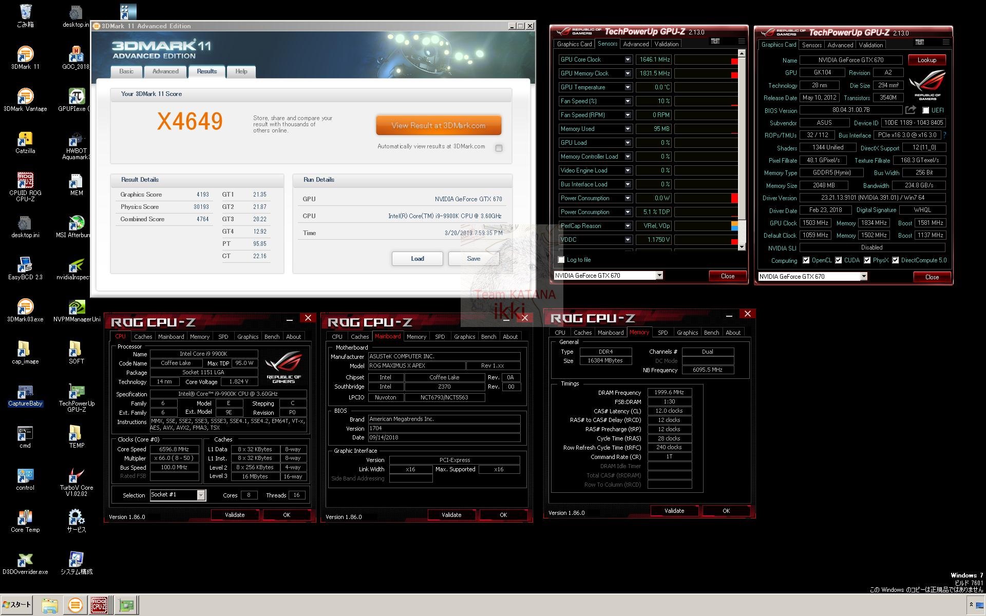Click the GPU Name field NVIDIA GeForce GTX 670
Image resolution: width=986 pixels, height=616 pixels.
pyautogui.click(x=851, y=60)
